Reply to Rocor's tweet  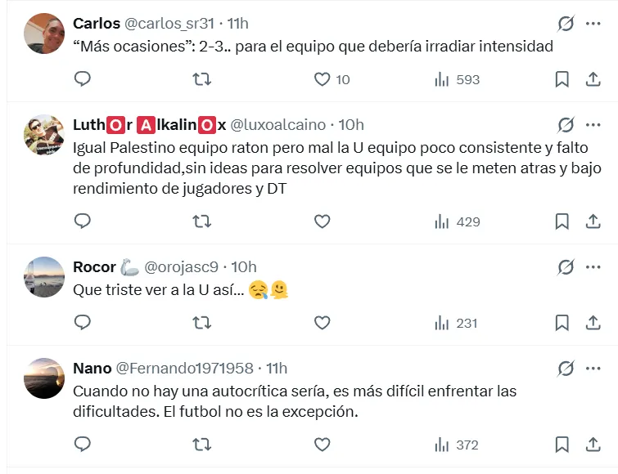tap(83, 323)
